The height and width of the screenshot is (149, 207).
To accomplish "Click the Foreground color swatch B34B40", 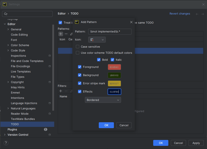I will pos(114,67).
